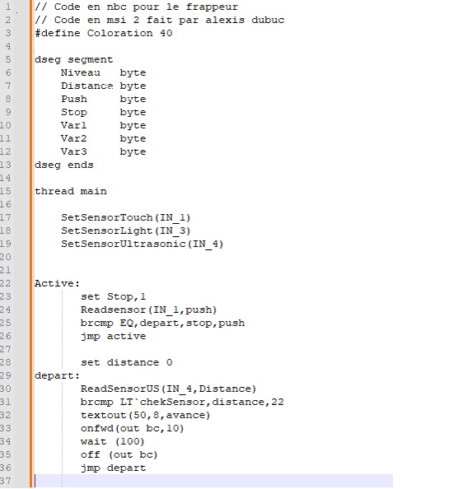Viewport: 449px width, 489px height.
Task: Click the empty highlighted line 37
Action: tap(213, 481)
